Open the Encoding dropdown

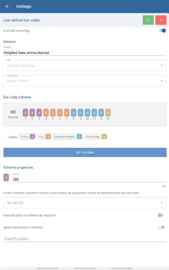pyautogui.click(x=85, y=81)
